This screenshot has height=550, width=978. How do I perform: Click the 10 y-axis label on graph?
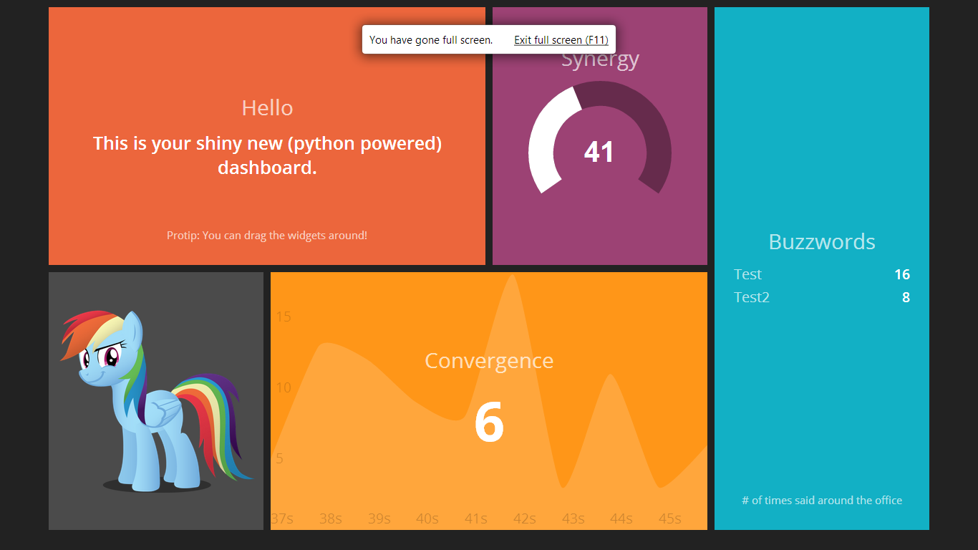[x=284, y=387]
